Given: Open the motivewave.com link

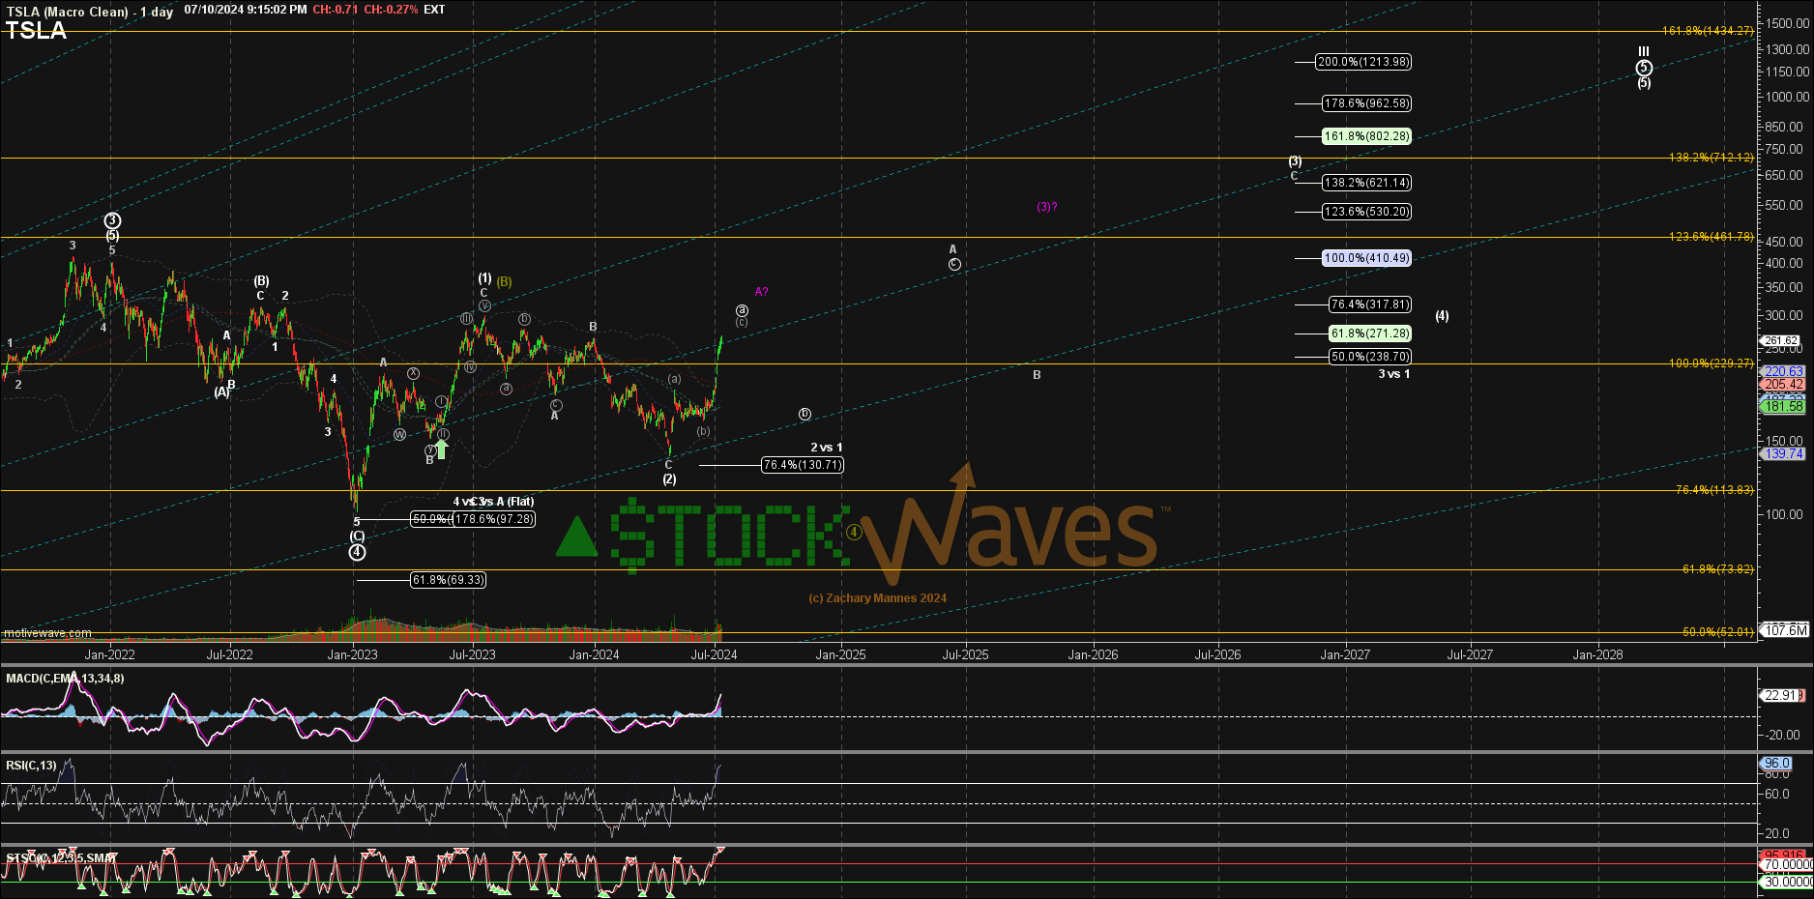Looking at the screenshot, I should click(x=47, y=633).
